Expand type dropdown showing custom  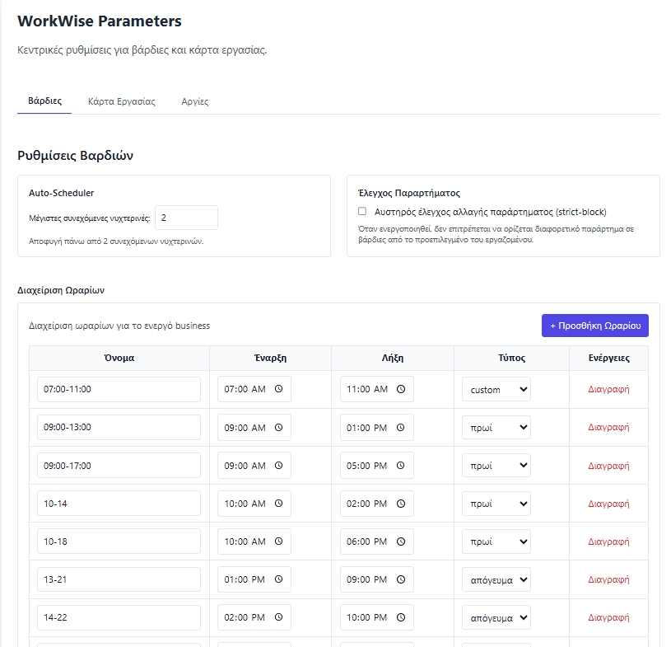click(x=496, y=390)
